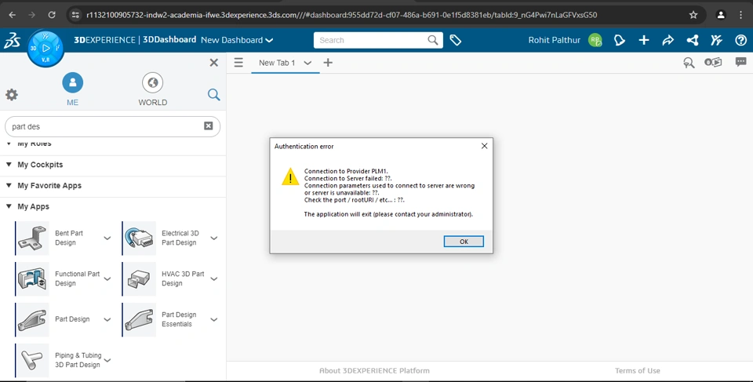Click the Share arrow icon
The width and height of the screenshot is (753, 382).
pyautogui.click(x=668, y=40)
